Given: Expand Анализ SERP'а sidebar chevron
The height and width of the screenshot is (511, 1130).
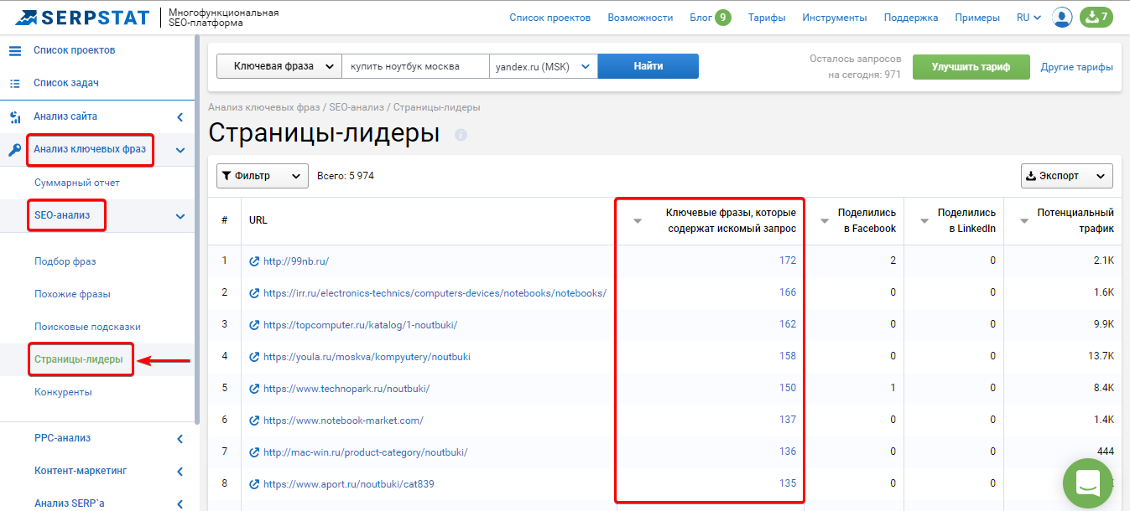Looking at the screenshot, I should tap(180, 503).
